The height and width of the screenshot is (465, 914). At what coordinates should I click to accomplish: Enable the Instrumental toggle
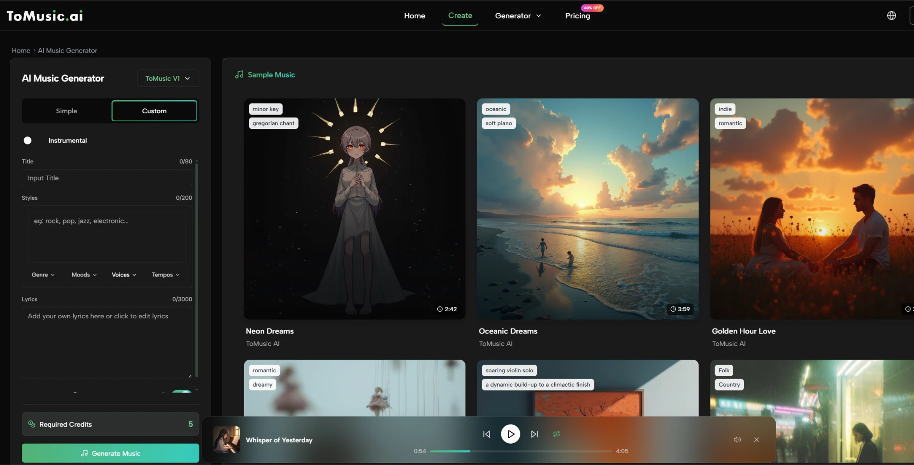point(28,140)
